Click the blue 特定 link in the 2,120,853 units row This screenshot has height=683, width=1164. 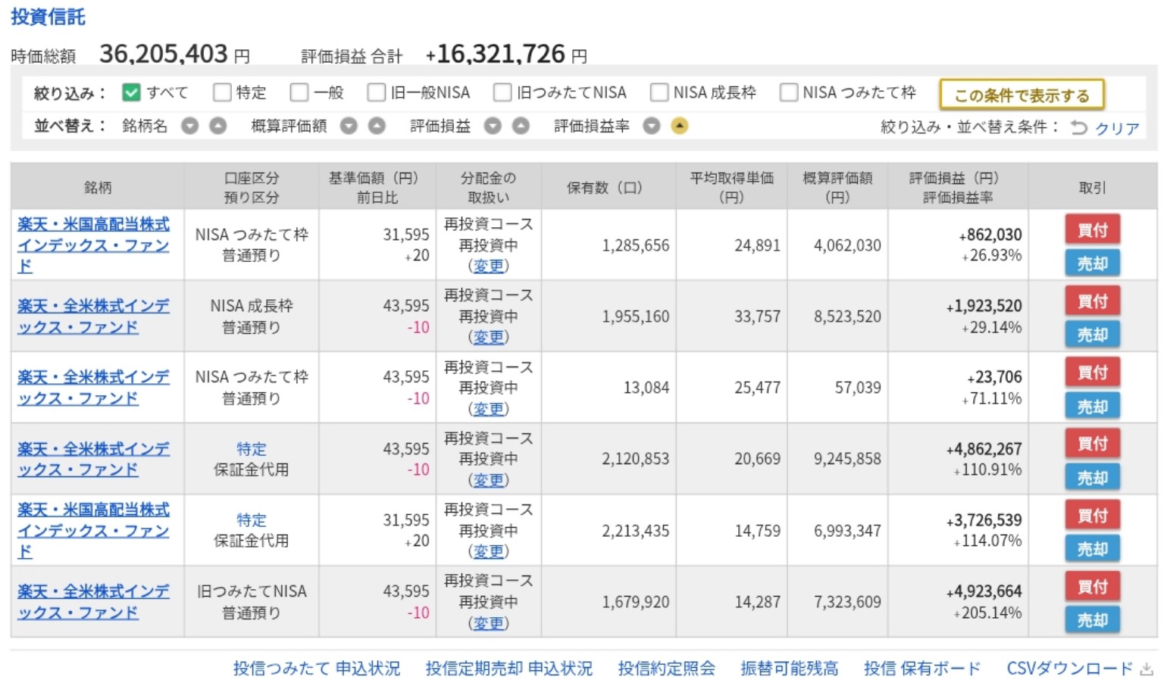(251, 449)
